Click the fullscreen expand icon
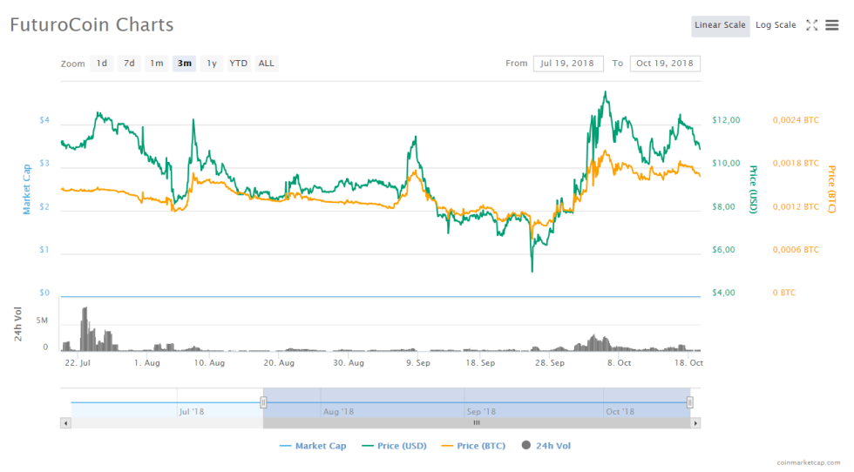Viewport: 854px width, 472px height. click(x=811, y=25)
